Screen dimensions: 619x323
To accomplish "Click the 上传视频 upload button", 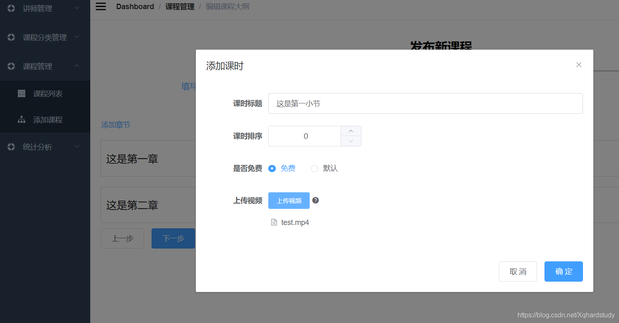I will (289, 201).
